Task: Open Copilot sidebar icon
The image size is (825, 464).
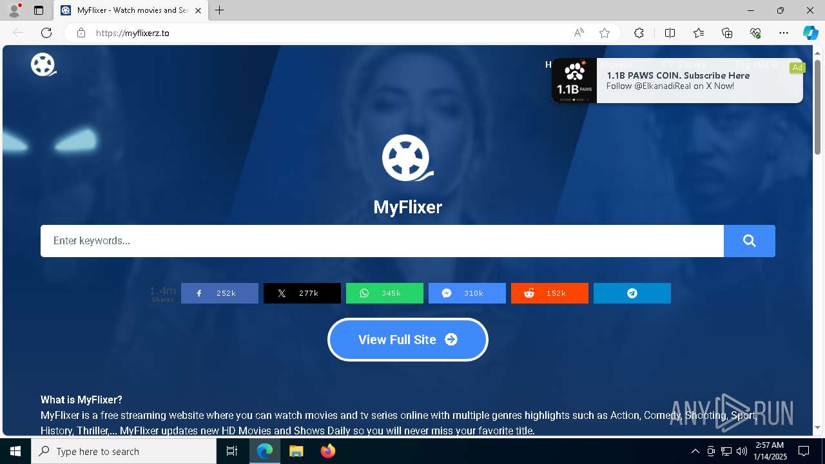Action: 810,33
